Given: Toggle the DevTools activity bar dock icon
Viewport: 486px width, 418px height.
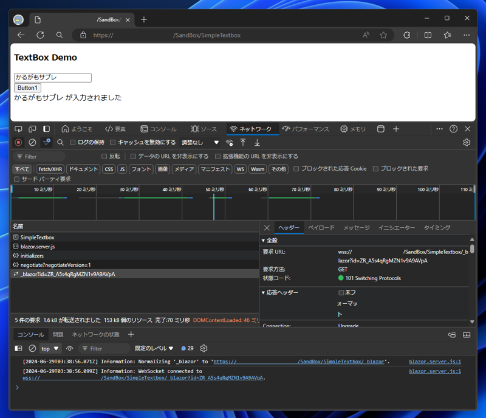Looking at the screenshot, I should click(x=47, y=129).
